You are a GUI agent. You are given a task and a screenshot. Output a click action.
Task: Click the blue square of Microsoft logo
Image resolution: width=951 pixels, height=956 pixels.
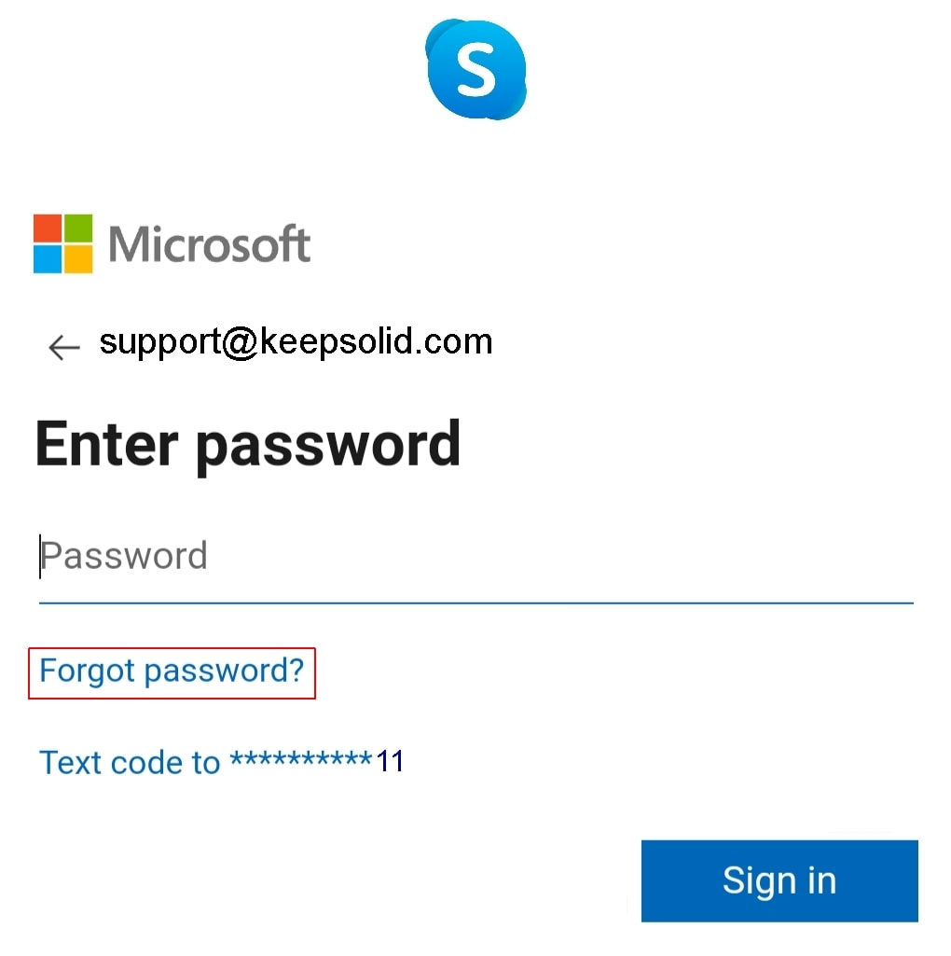click(x=48, y=259)
